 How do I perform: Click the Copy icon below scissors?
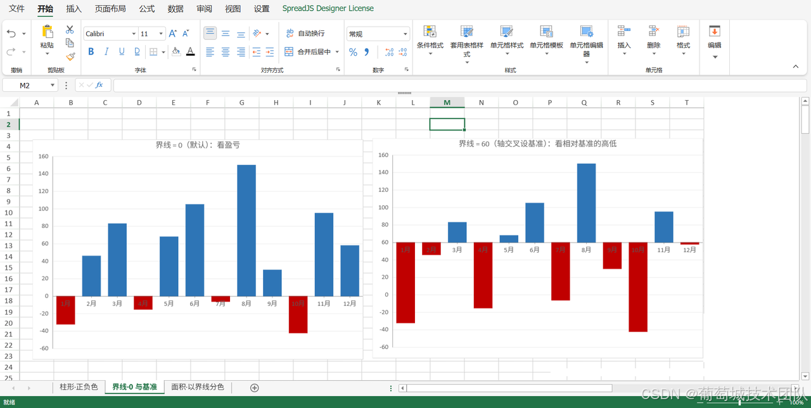point(70,43)
